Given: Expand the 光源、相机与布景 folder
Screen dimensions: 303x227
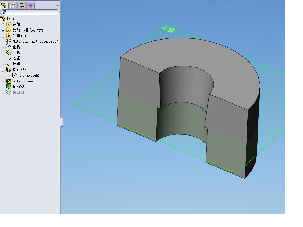Looking at the screenshot, I should 3,30.
